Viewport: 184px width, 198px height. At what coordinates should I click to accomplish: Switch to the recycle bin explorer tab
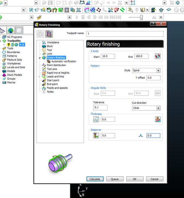(x=19, y=30)
